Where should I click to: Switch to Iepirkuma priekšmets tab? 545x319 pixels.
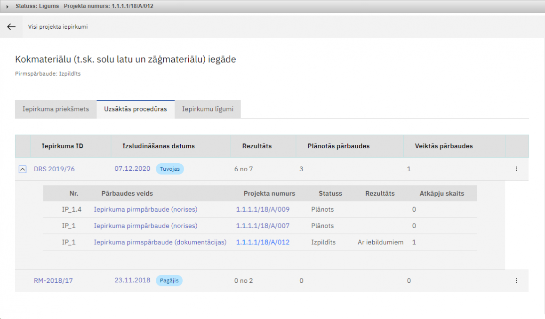[x=56, y=109]
